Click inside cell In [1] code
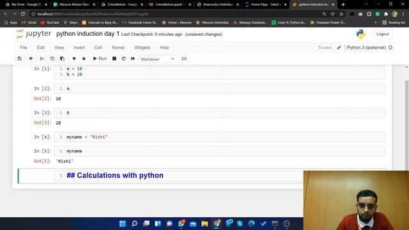This screenshot has width=409, height=230. click(219, 72)
